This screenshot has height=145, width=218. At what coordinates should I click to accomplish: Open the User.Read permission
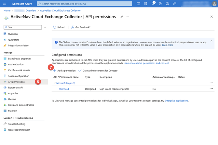tap(64, 89)
